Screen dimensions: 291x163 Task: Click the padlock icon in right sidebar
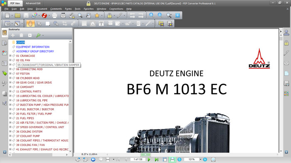(x=286, y=43)
